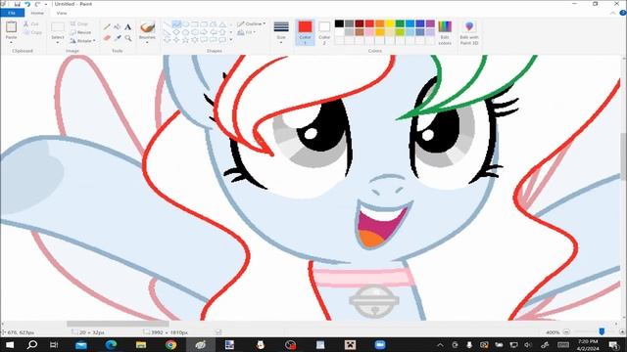The width and height of the screenshot is (627, 352).
Task: Select the Eraser tool
Action: pos(107,38)
